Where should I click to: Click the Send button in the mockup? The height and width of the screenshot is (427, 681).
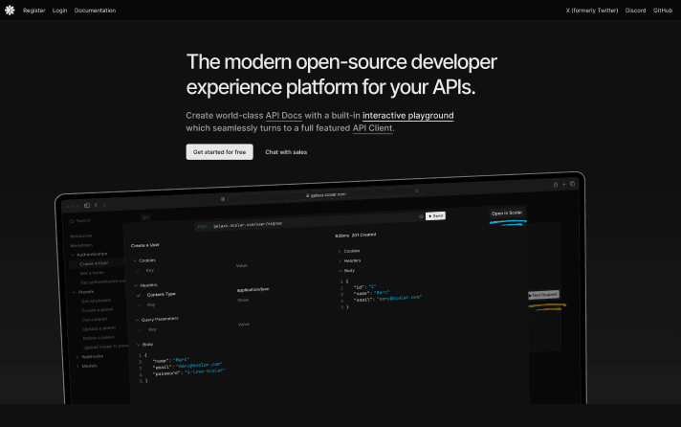pos(435,215)
